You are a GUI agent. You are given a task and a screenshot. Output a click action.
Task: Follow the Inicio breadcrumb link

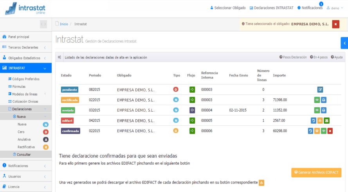[x=64, y=24]
